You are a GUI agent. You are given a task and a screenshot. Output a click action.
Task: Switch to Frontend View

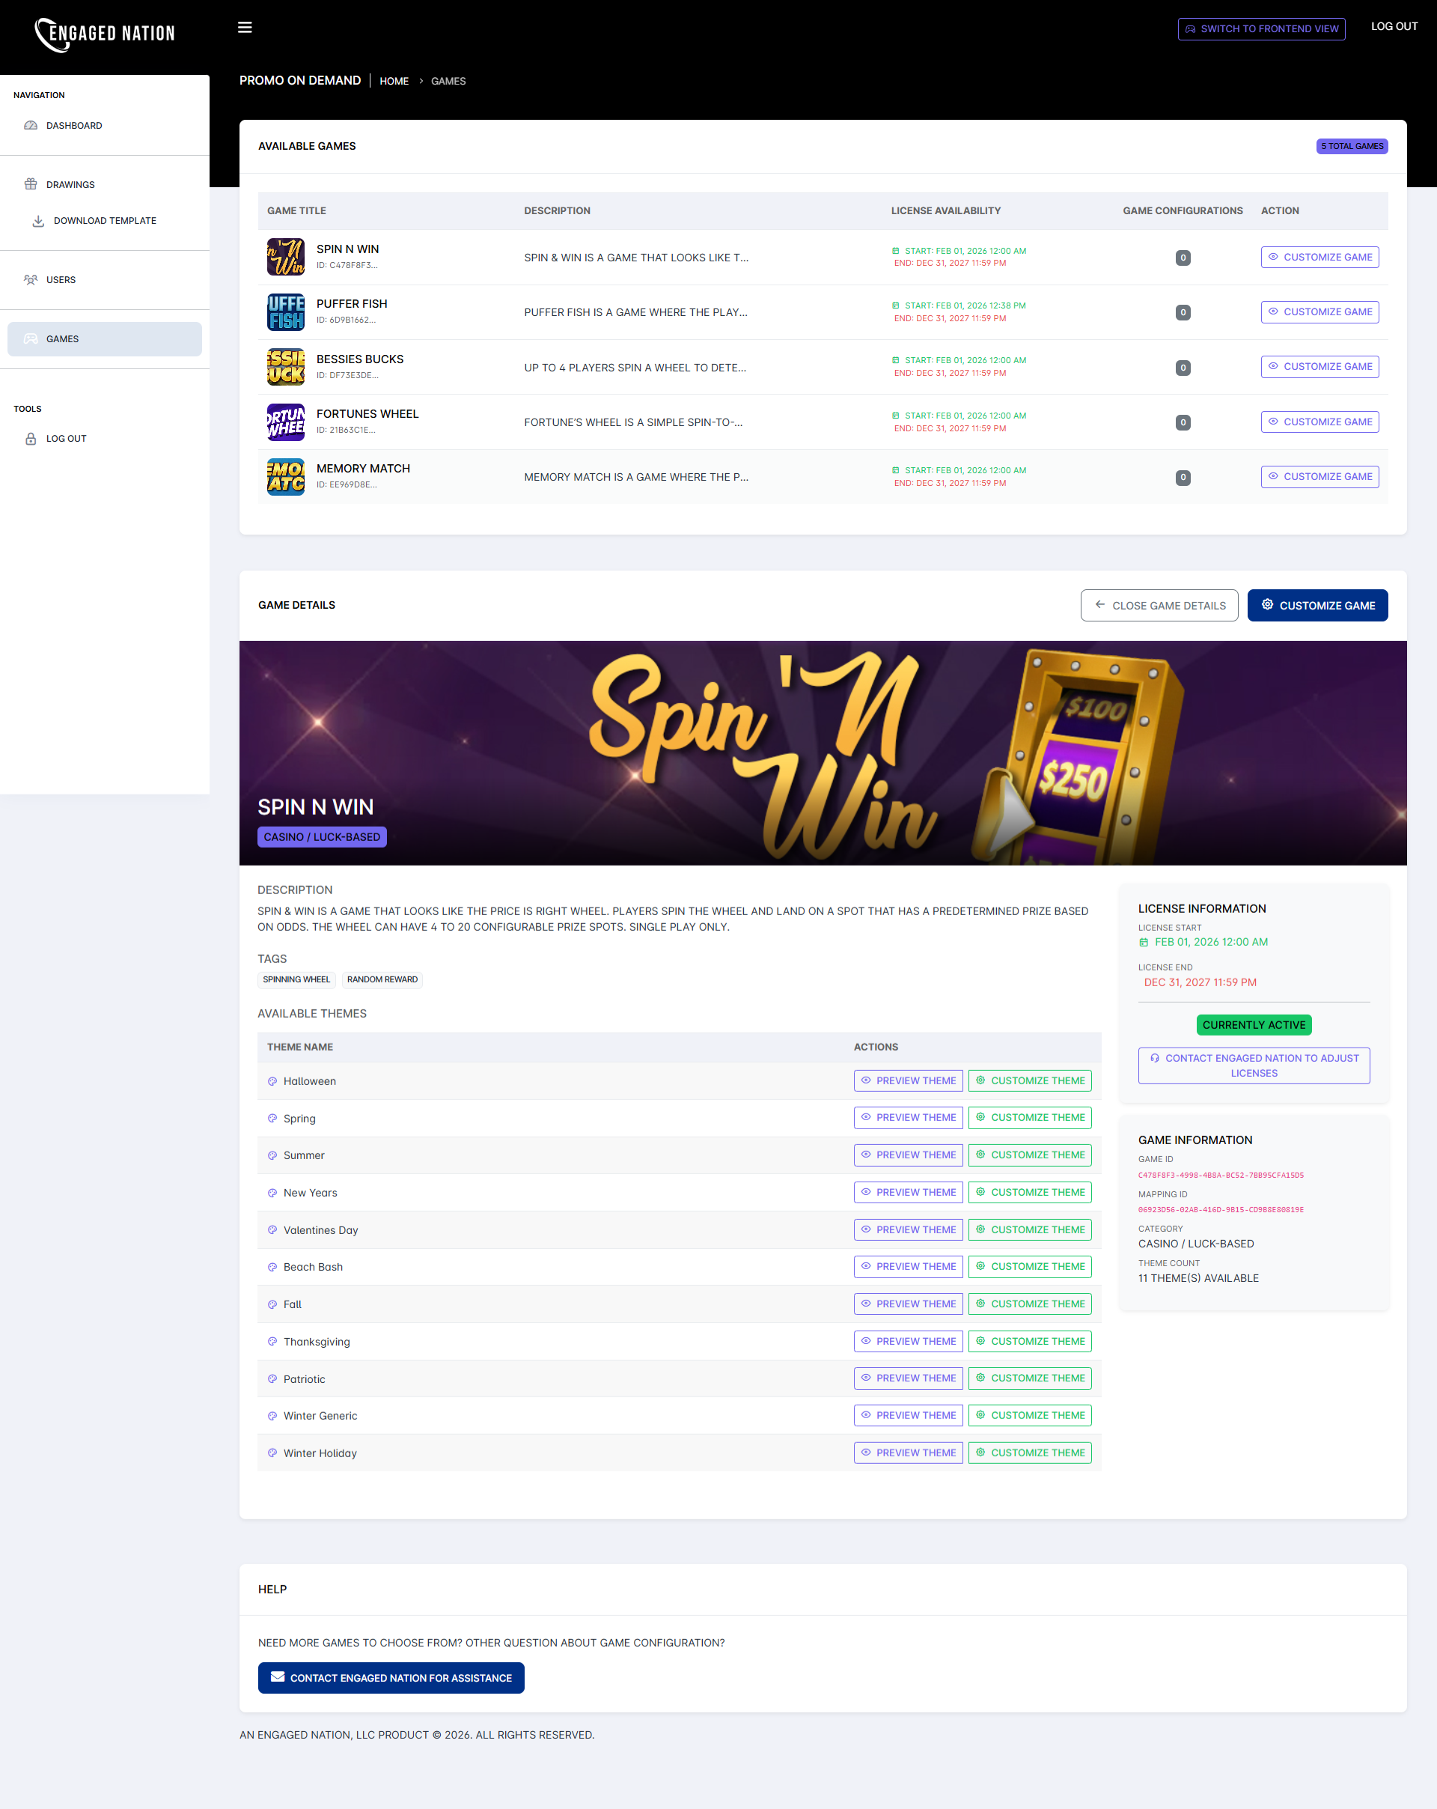pyautogui.click(x=1261, y=28)
